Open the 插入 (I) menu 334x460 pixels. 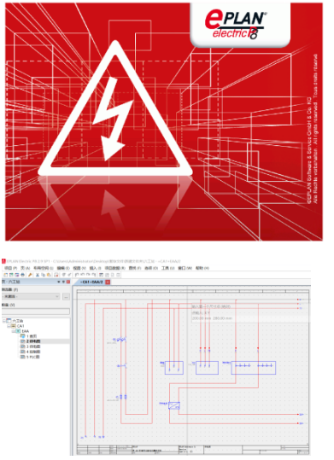coord(95,268)
